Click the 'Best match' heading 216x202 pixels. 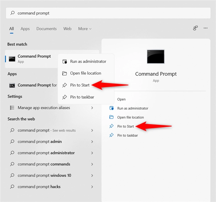click(x=17, y=44)
